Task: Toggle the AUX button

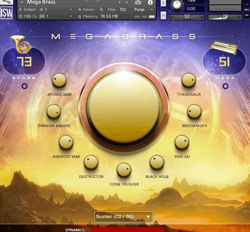Action: click(x=247, y=10)
